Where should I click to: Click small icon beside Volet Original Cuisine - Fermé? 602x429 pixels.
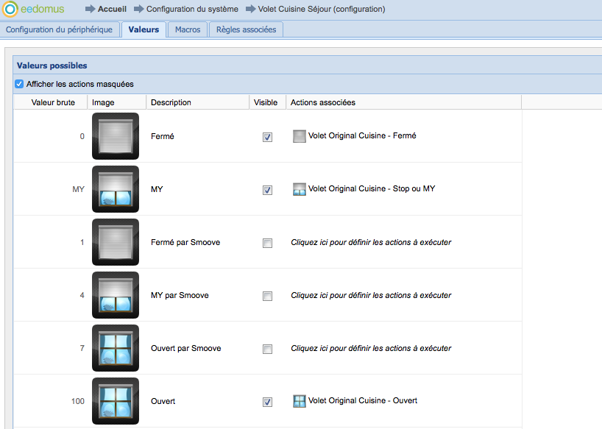click(299, 136)
